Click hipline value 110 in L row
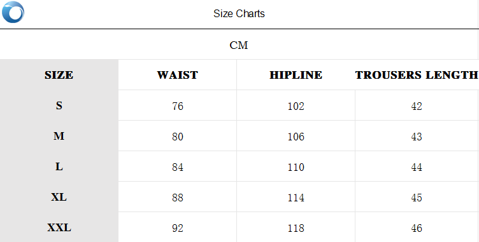The height and width of the screenshot is (242, 479). pyautogui.click(x=296, y=167)
